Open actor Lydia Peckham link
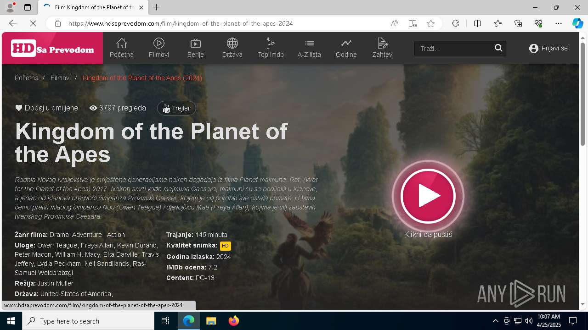Viewport: 588px width, 330px height. click(x=60, y=264)
